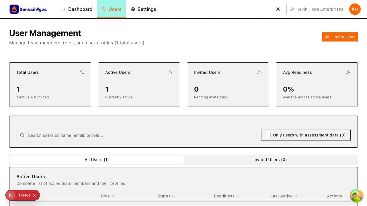
Task: Dismiss the 1 Issue notification badge
Action: click(34, 195)
